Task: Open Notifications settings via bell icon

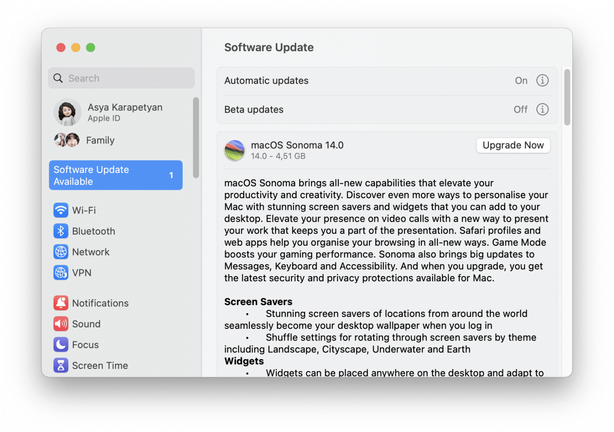Action: [61, 303]
